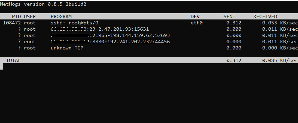Click the DEV column header
The width and height of the screenshot is (298, 123).
coord(195,16)
